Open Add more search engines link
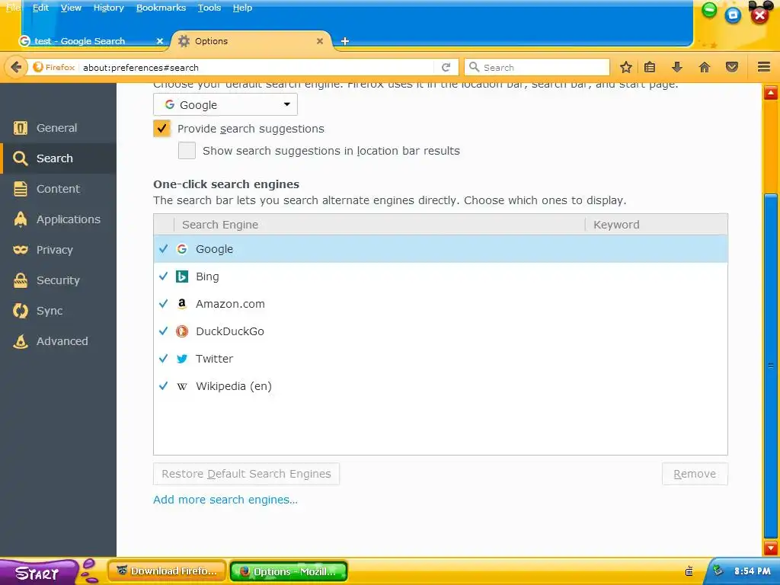780x585 pixels. click(x=225, y=500)
